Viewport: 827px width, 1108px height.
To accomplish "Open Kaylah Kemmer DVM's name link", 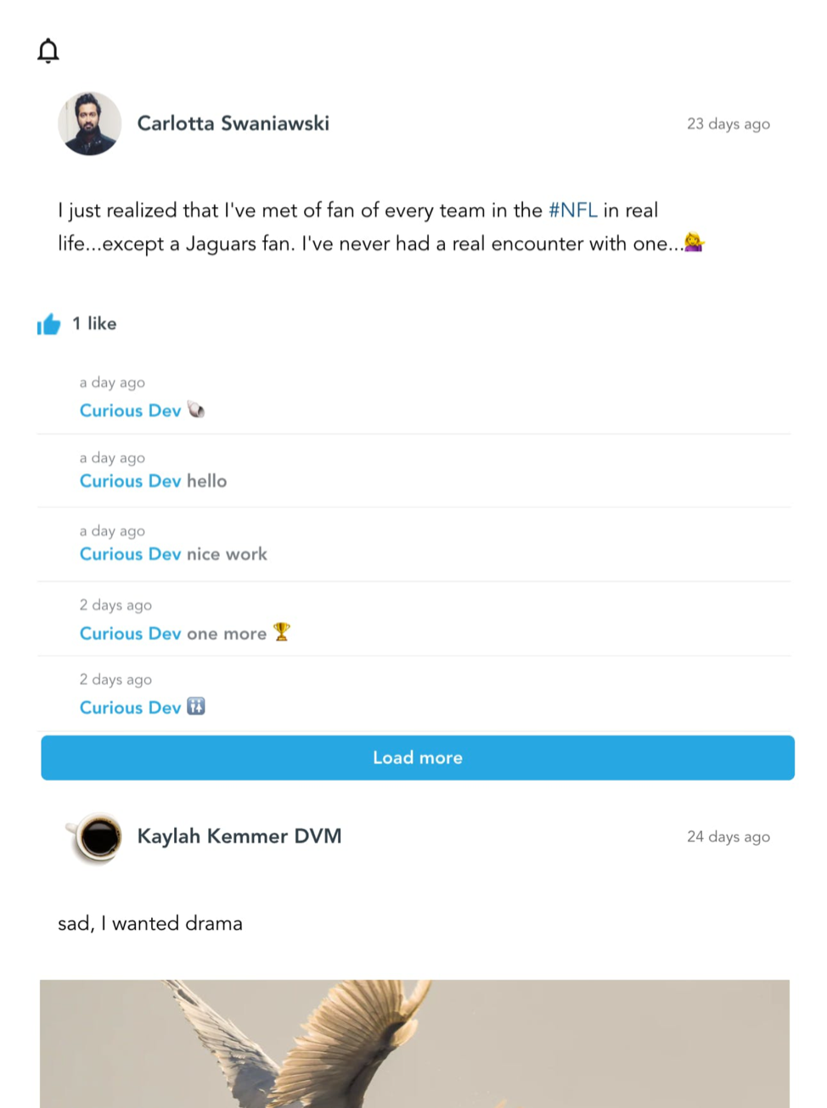I will tap(239, 837).
